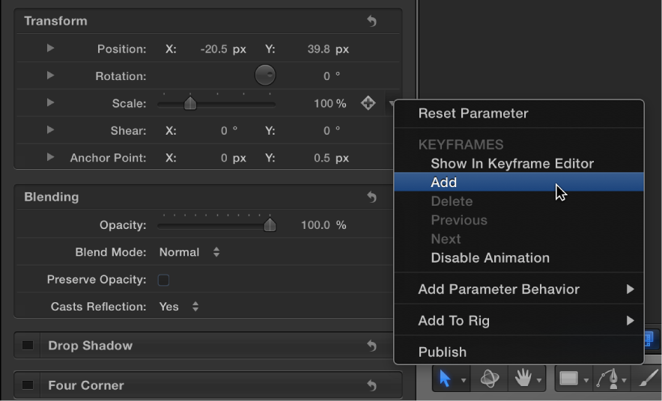This screenshot has height=401, width=662.
Task: Choose Add under Keyframes
Action: click(x=519, y=182)
